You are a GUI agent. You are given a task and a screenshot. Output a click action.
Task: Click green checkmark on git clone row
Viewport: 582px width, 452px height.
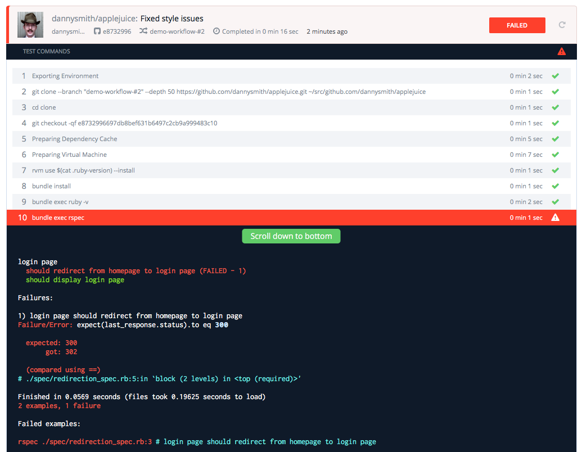555,92
